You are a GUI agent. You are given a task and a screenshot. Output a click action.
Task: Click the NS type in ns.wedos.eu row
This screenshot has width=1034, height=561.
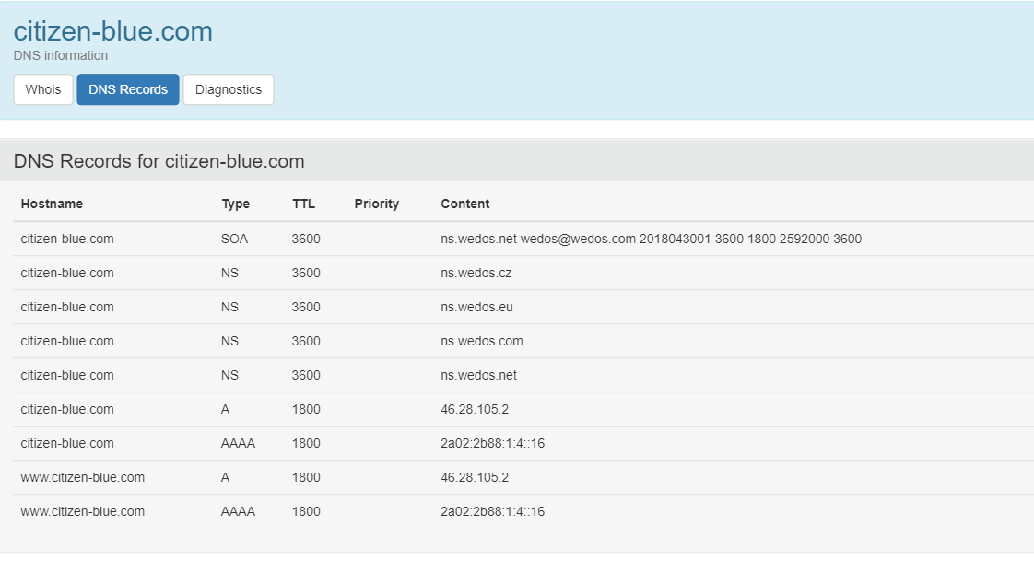229,307
